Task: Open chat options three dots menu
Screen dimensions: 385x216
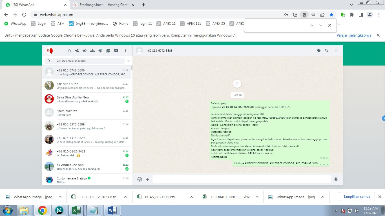Action: click(336, 51)
